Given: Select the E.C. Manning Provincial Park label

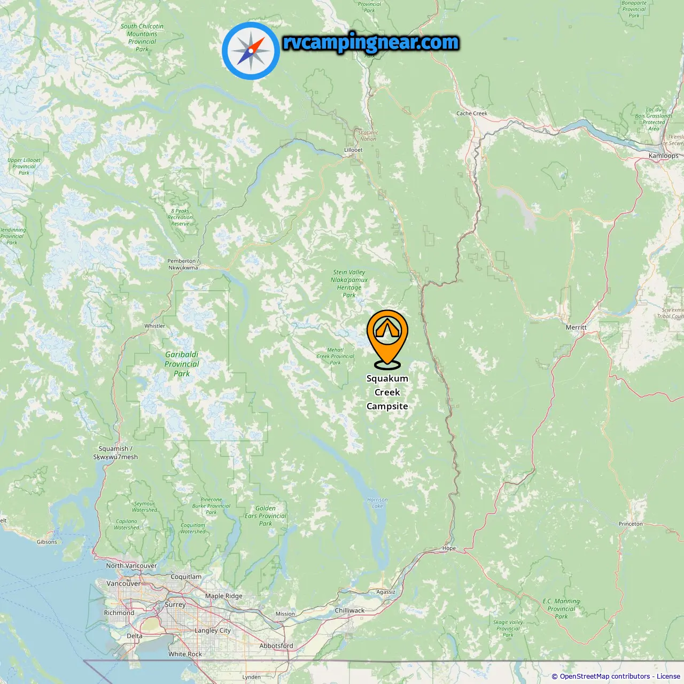Looking at the screenshot, I should pos(561,609).
